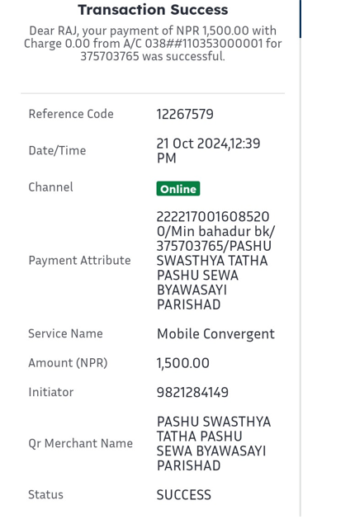Click the Transaction Success heading

coord(153,10)
